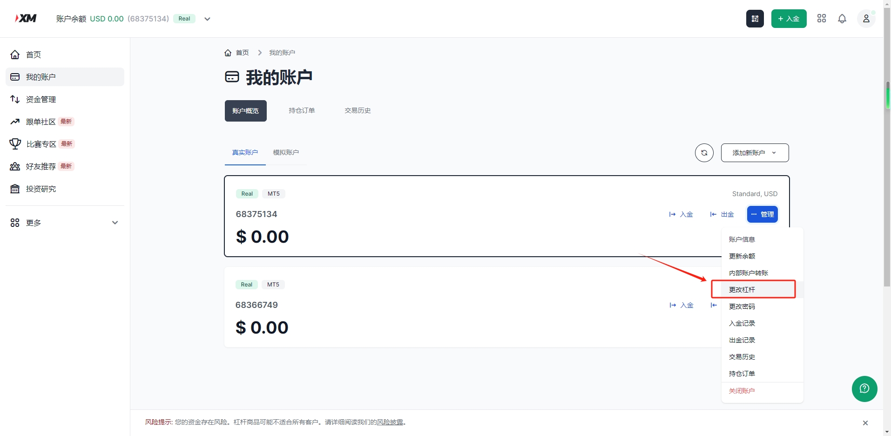Screen dimensions: 891x436
Task: Select 账户信息 in the manage menu
Action: 763,239
